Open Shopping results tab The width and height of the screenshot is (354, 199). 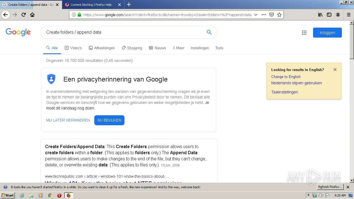click(132, 48)
